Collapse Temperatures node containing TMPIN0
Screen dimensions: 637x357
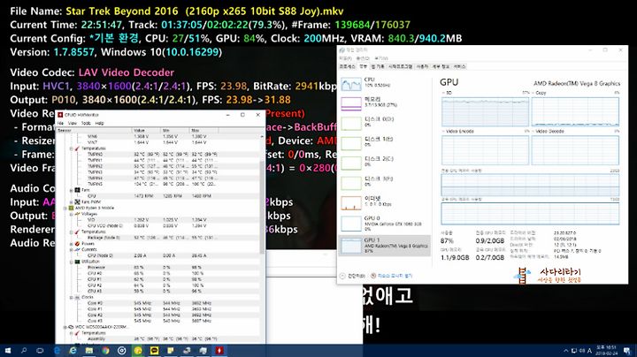click(71, 148)
